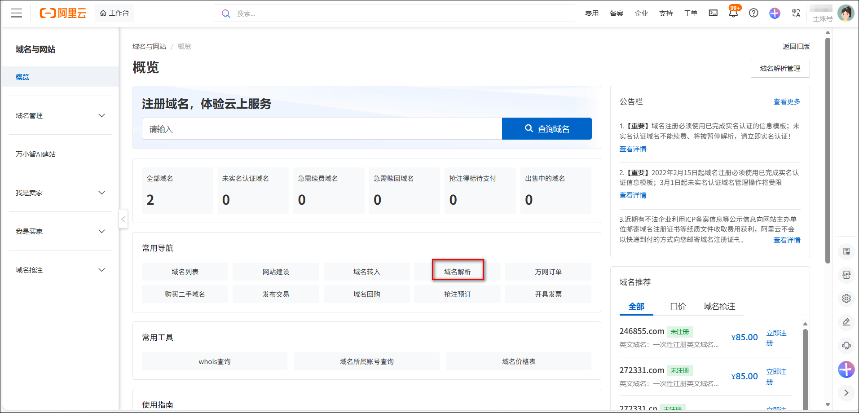Image resolution: width=859 pixels, height=413 pixels.
Task: Open the user avatar account menu
Action: (846, 13)
